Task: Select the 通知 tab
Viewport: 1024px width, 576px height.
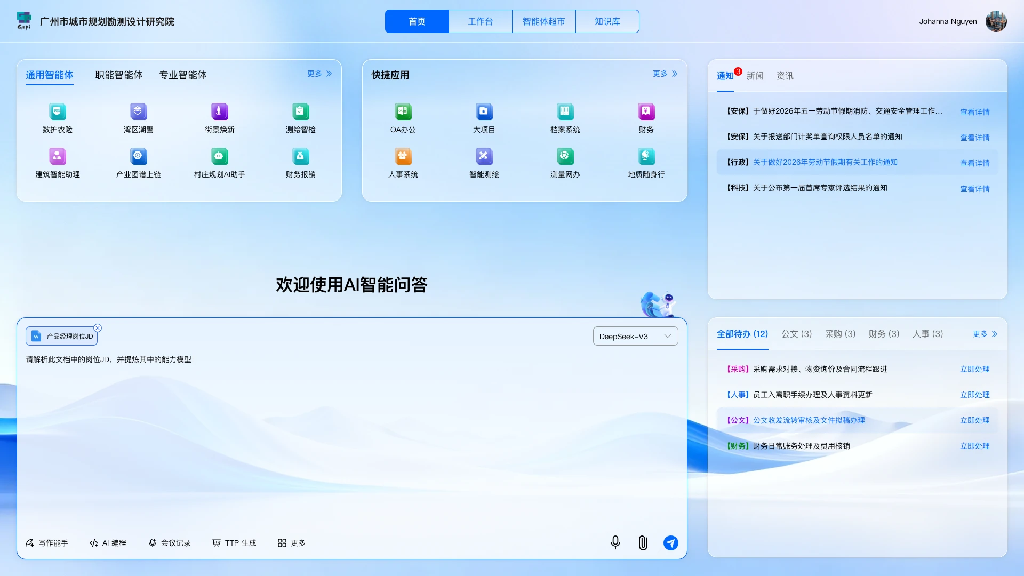Action: point(725,76)
